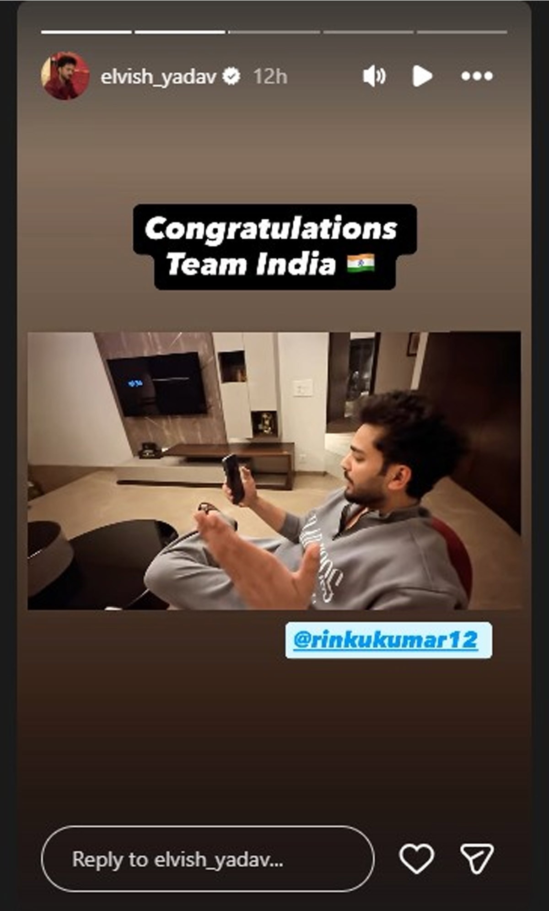Resume the story with the play icon
This screenshot has height=911, width=549.
[x=422, y=76]
